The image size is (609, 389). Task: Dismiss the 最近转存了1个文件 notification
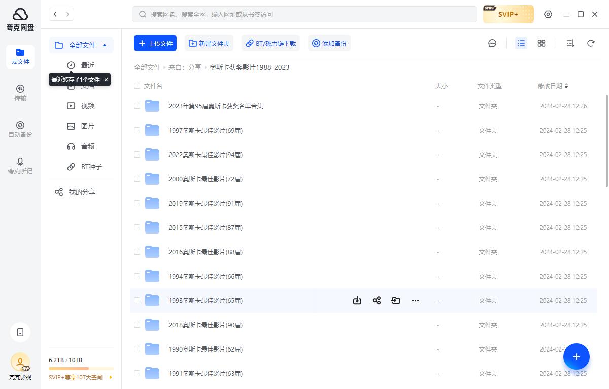point(106,80)
